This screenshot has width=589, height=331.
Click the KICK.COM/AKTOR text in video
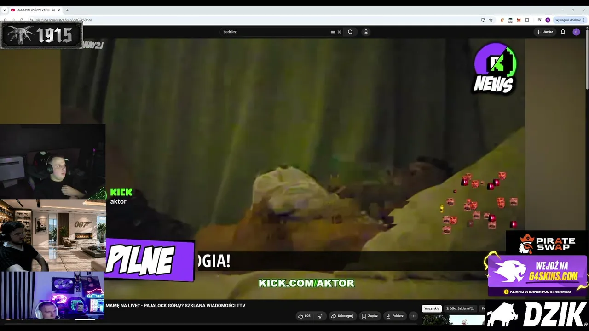pos(306,283)
